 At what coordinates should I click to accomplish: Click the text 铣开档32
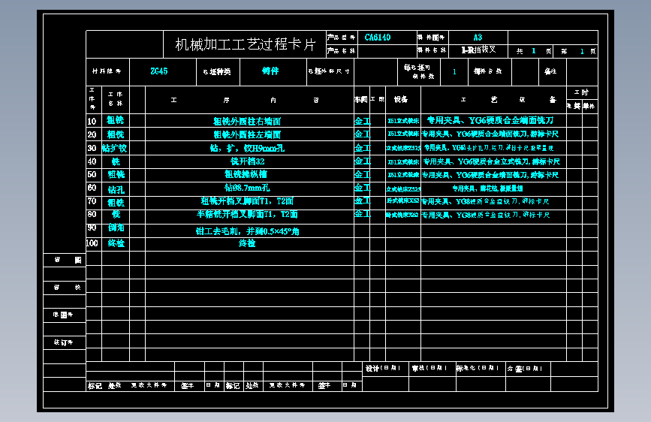point(248,161)
